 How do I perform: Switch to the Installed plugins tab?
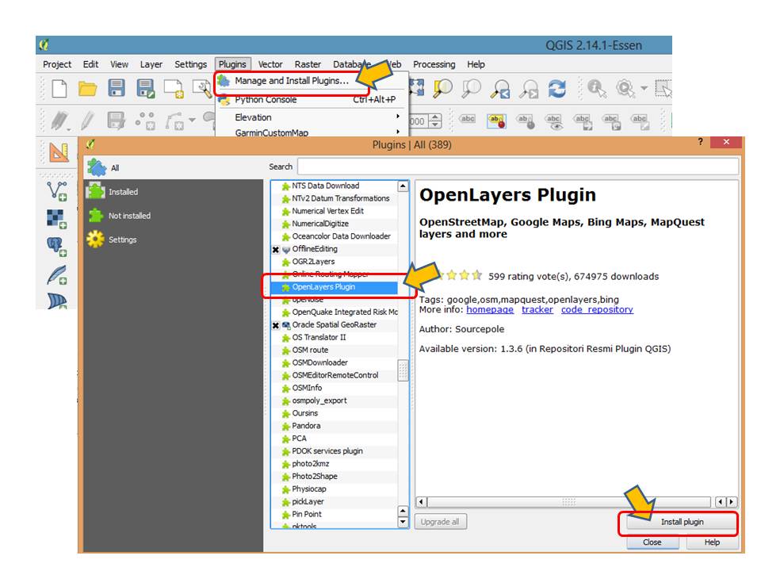click(x=174, y=192)
